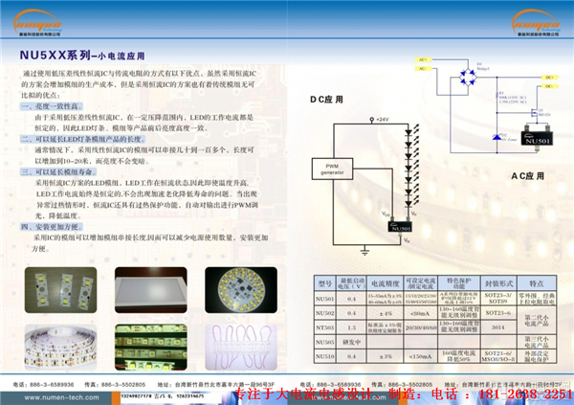Click the 3014 package cell
The image size is (574, 405).
pos(498,327)
